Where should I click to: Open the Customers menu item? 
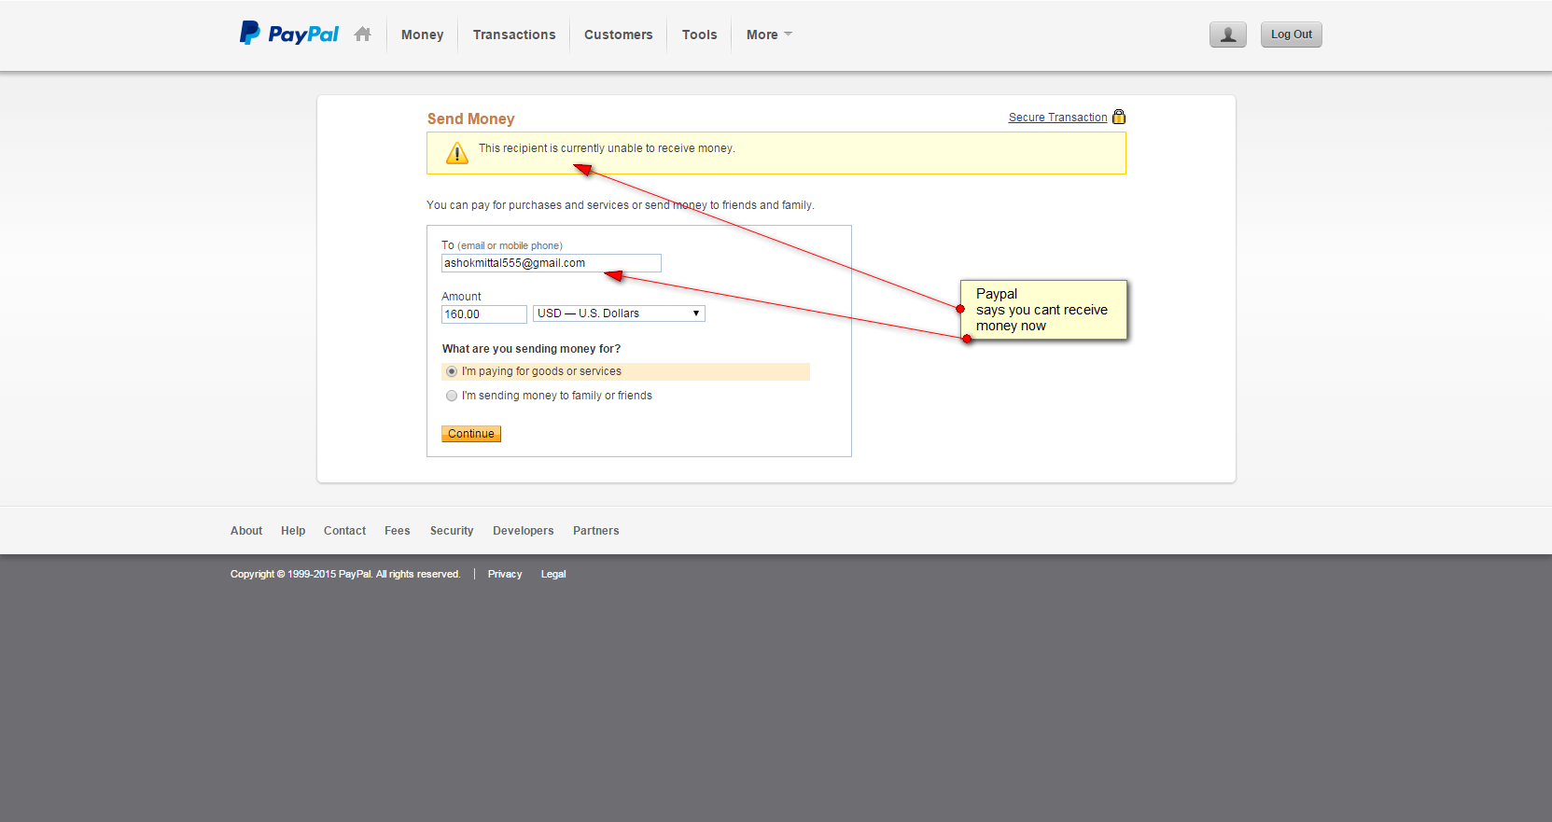618,35
